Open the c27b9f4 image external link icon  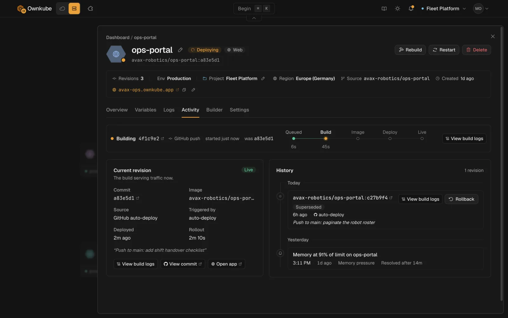coord(391,198)
